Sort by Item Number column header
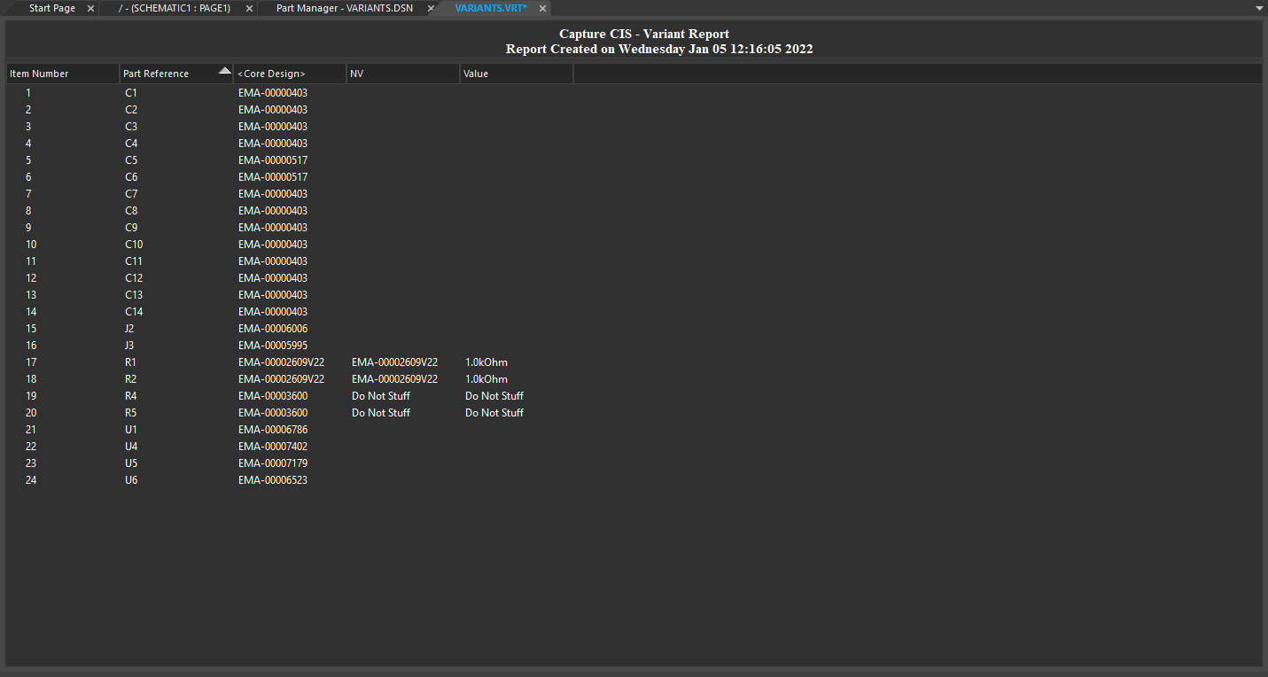The height and width of the screenshot is (677, 1268). pos(63,74)
